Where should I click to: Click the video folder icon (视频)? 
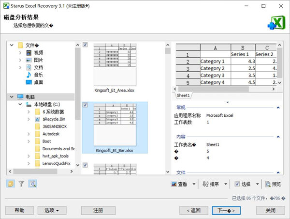(x=29, y=53)
